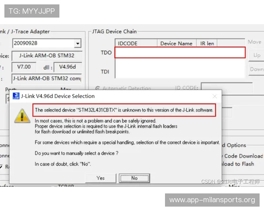Click the J-Link ARM-OB STM32 compiled field

[x=47, y=78]
